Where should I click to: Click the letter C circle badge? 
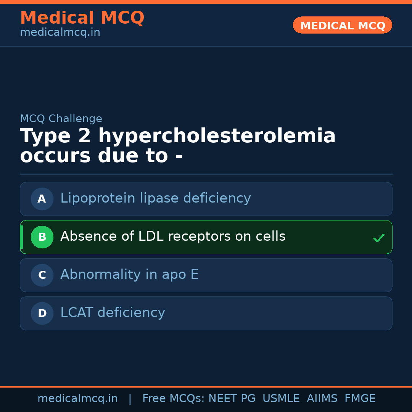click(x=42, y=275)
